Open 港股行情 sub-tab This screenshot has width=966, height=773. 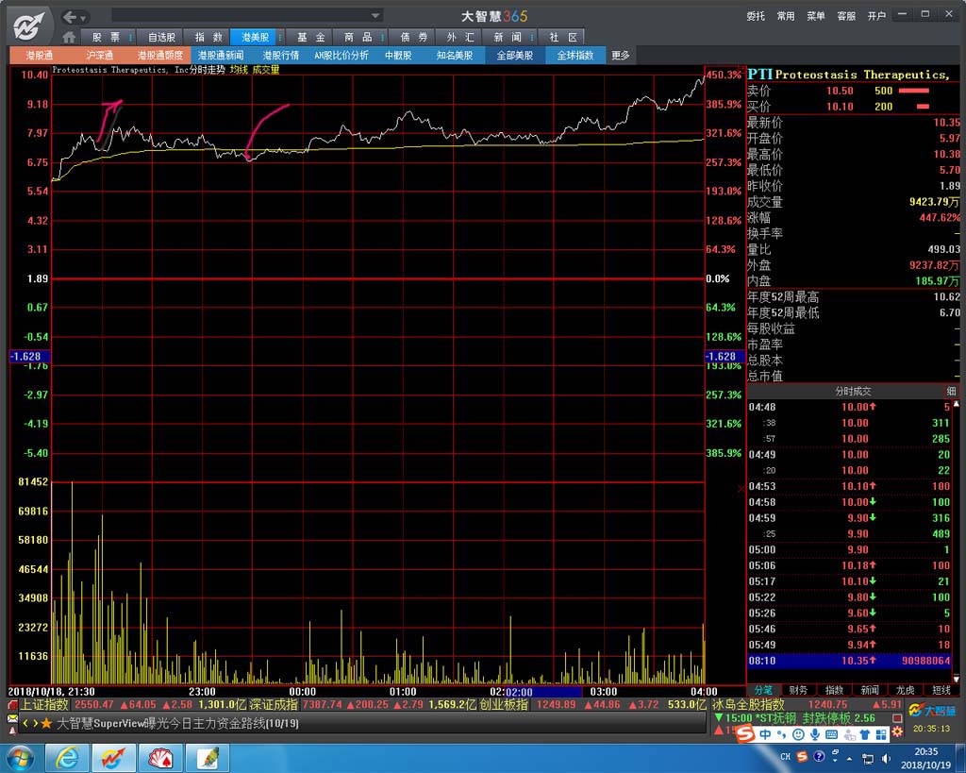280,56
